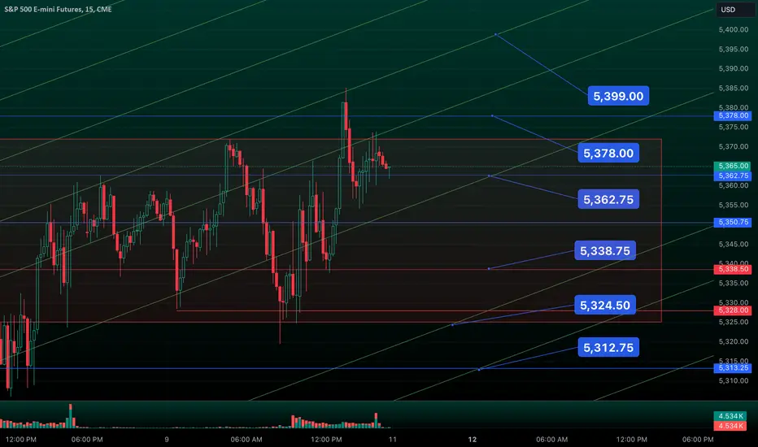The width and height of the screenshot is (758, 447).
Task: Click the blue 5,350.75 price axis tag
Action: tap(733, 223)
